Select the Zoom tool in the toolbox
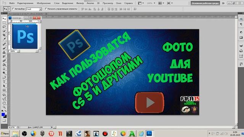The width and height of the screenshot is (244, 137). pos(4,107)
